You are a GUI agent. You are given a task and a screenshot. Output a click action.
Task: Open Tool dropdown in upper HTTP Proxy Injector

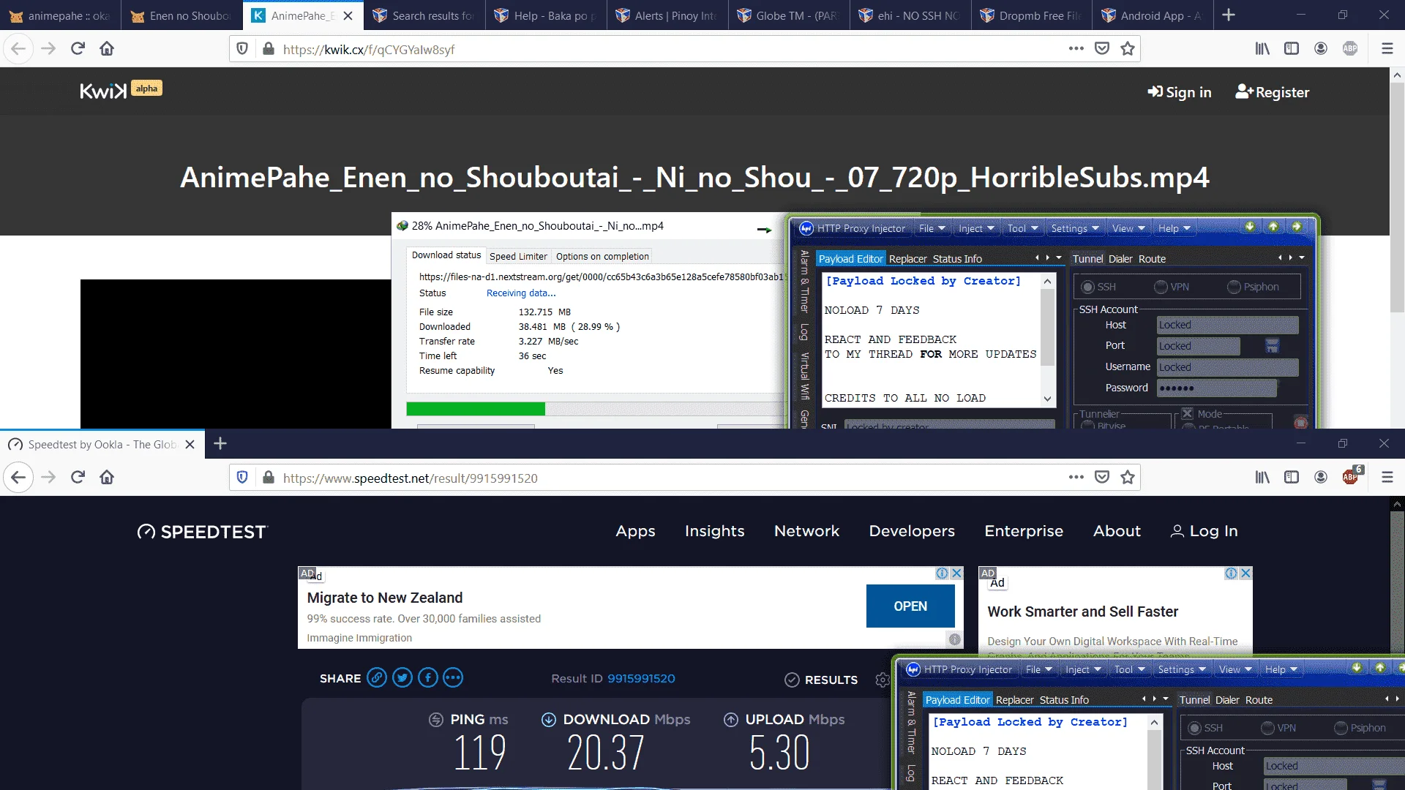pos(1022,228)
